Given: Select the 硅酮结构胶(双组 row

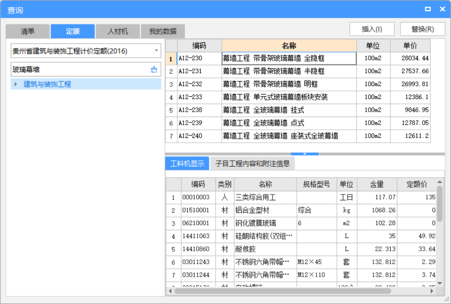Looking at the screenshot, I should [301, 236].
